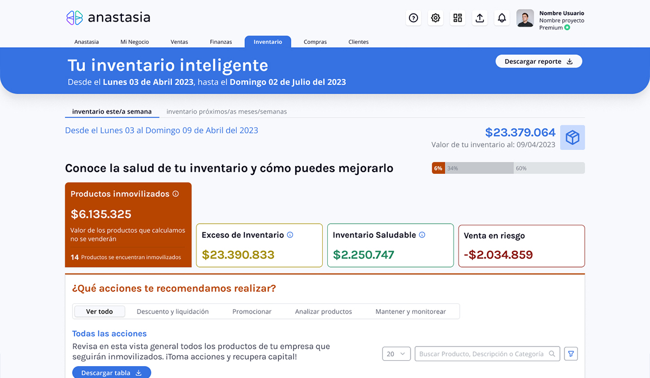The height and width of the screenshot is (378, 650).
Task: Select the Analizar productos filter
Action: coord(323,311)
